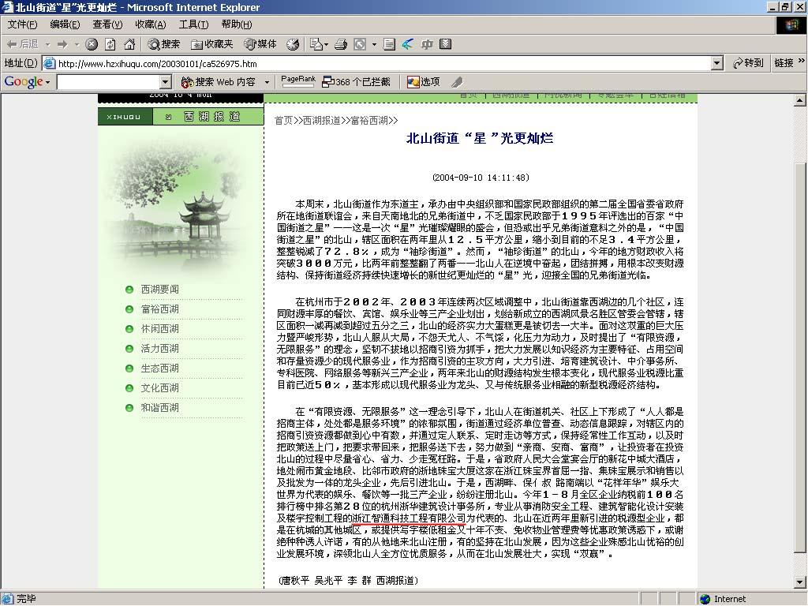The width and height of the screenshot is (808, 606).
Task: Expand the Google search box history
Action: (x=166, y=82)
